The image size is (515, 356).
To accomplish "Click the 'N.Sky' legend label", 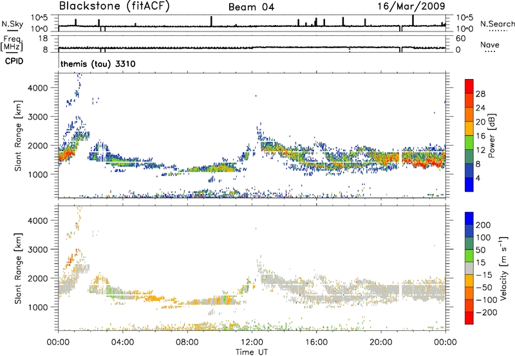I will click(12, 24).
